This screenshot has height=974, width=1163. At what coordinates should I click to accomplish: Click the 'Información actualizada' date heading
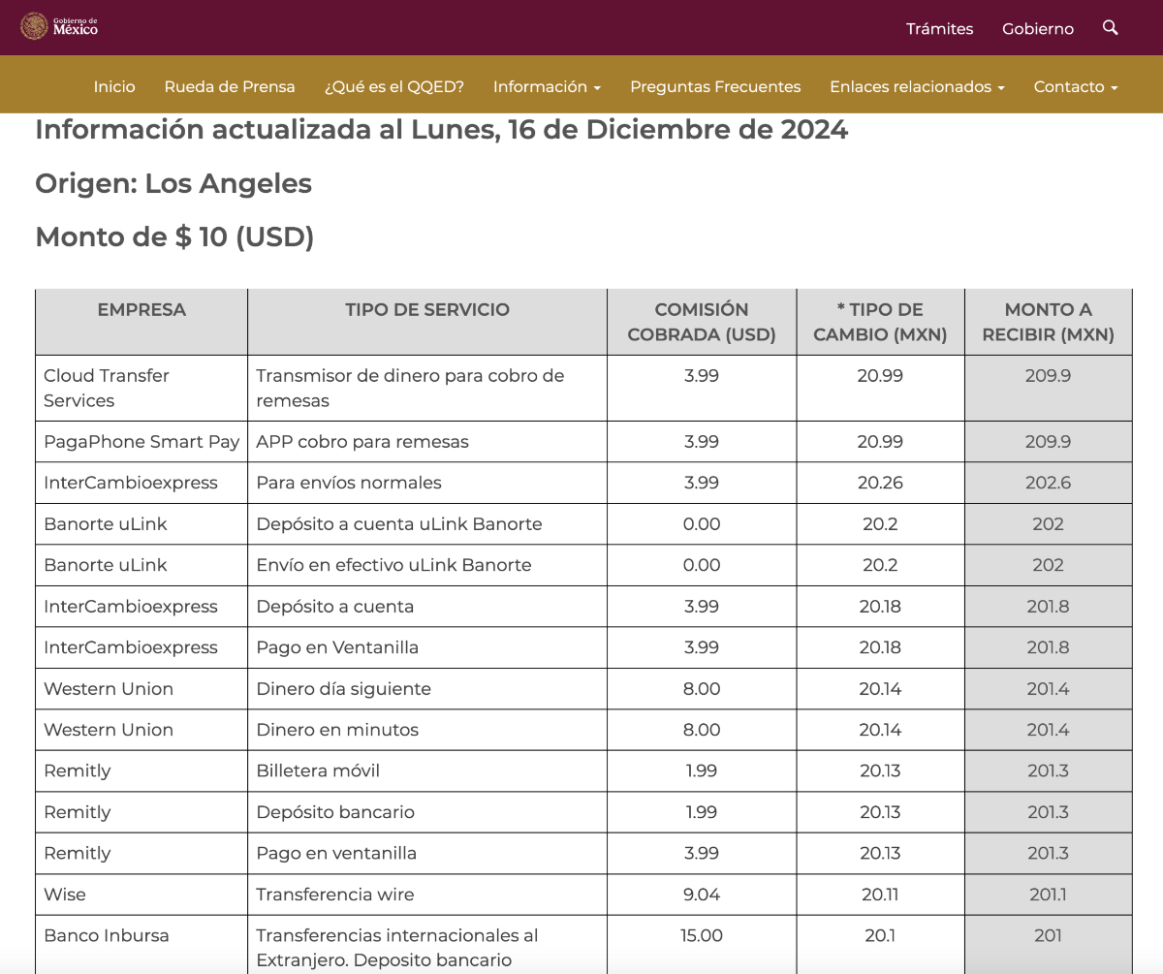pyautogui.click(x=441, y=129)
